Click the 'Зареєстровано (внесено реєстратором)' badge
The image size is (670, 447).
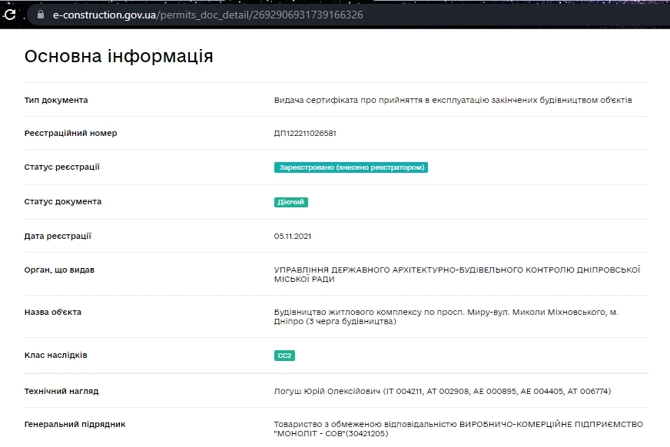click(x=351, y=167)
